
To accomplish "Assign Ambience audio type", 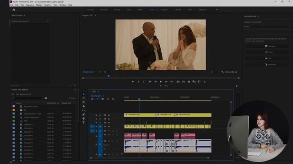I will tap(267, 64).
